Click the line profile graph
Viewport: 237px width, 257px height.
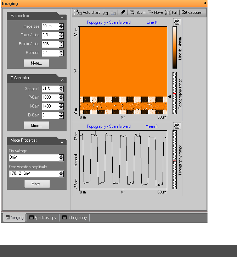[123, 160]
